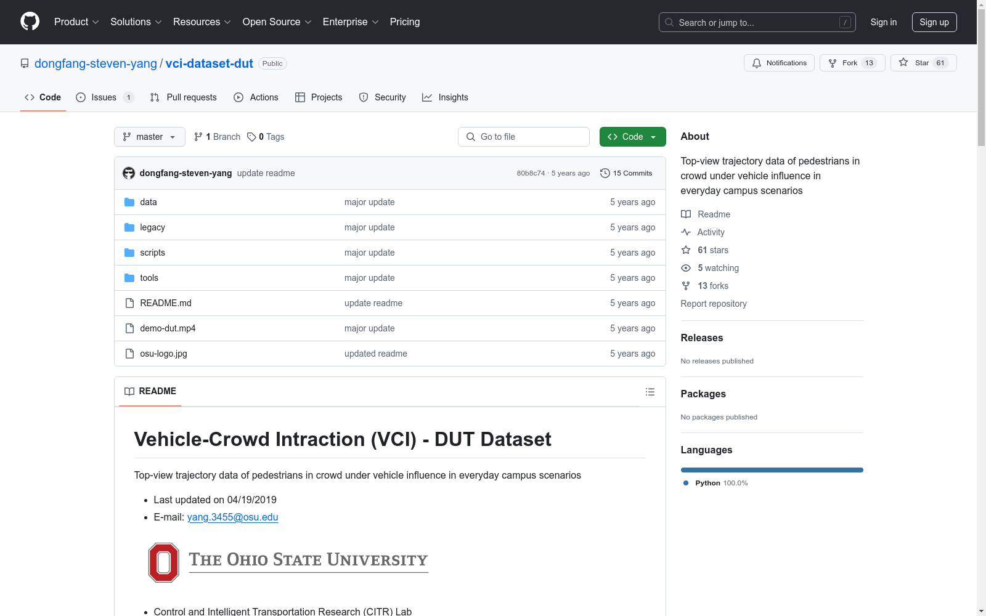Screen dimensions: 986x616
Task: Open the dongfang-steven-yang owner link
Action: (96, 63)
